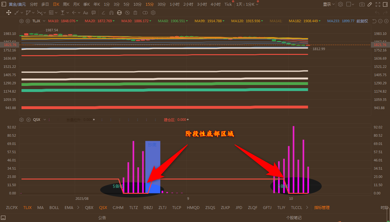This screenshot has width=390, height=222.
Task: Expand trend line tool options arrow
Action: (22, 13)
